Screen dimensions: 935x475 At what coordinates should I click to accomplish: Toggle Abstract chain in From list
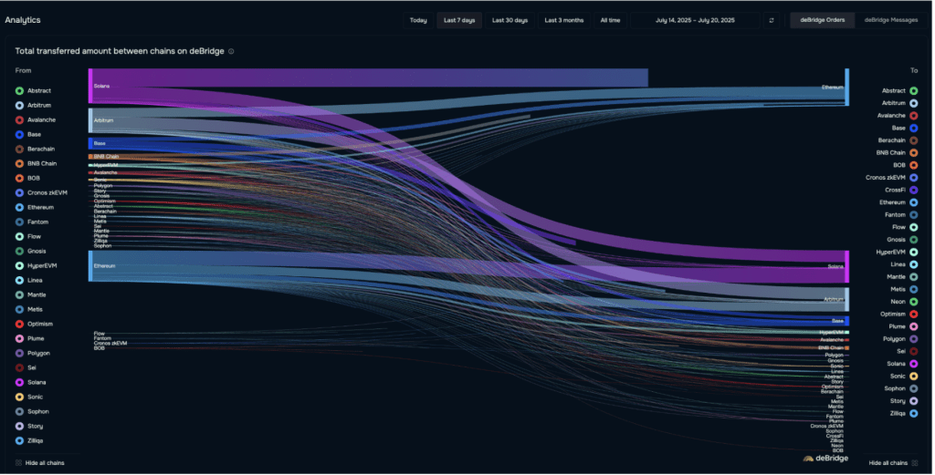pos(34,91)
